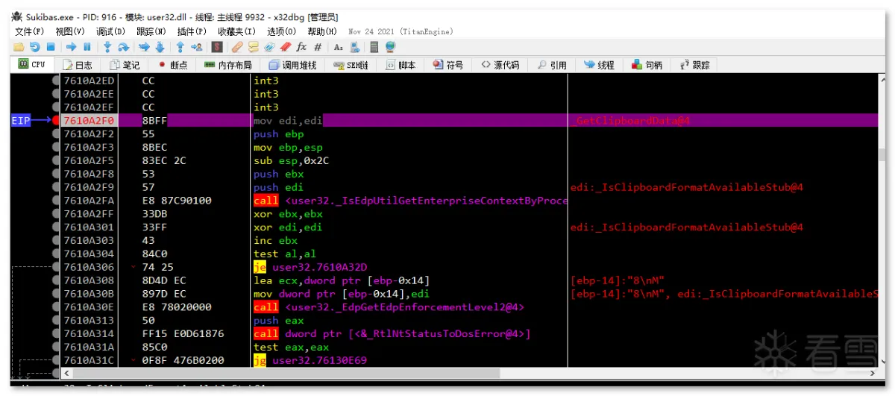The width and height of the screenshot is (895, 396).
Task: Pause execution using the pause icon
Action: pyautogui.click(x=87, y=47)
